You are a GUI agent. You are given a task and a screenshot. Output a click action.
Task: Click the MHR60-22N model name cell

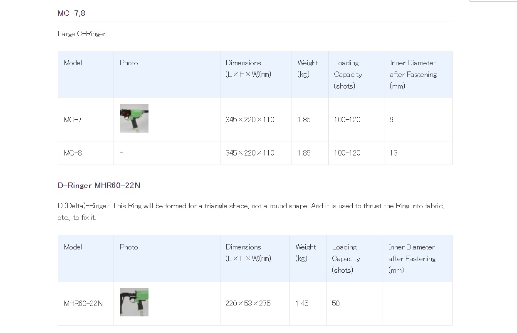point(83,303)
